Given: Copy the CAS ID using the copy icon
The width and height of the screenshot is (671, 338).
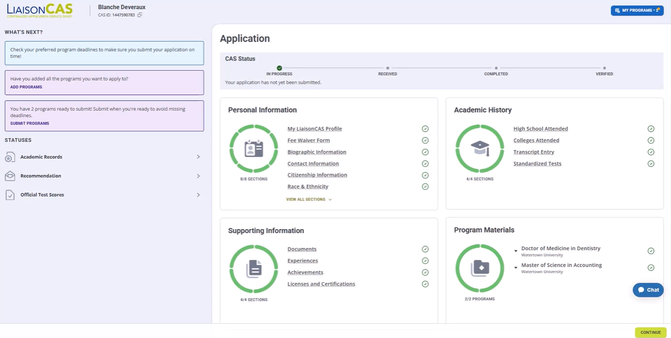Looking at the screenshot, I should [140, 15].
